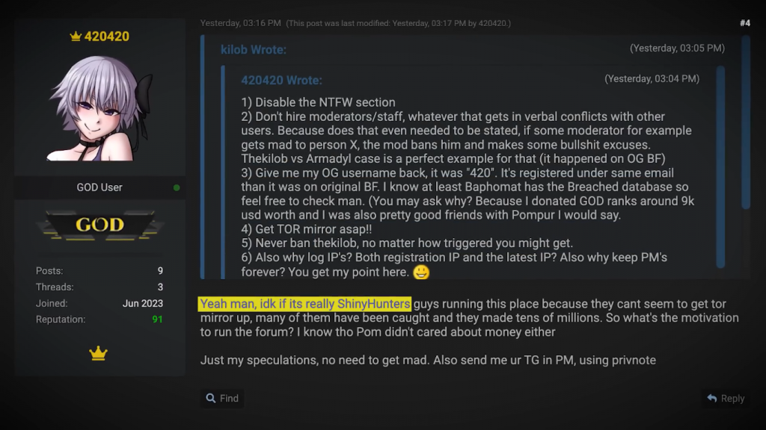Open the 420420 user profile link

click(106, 36)
